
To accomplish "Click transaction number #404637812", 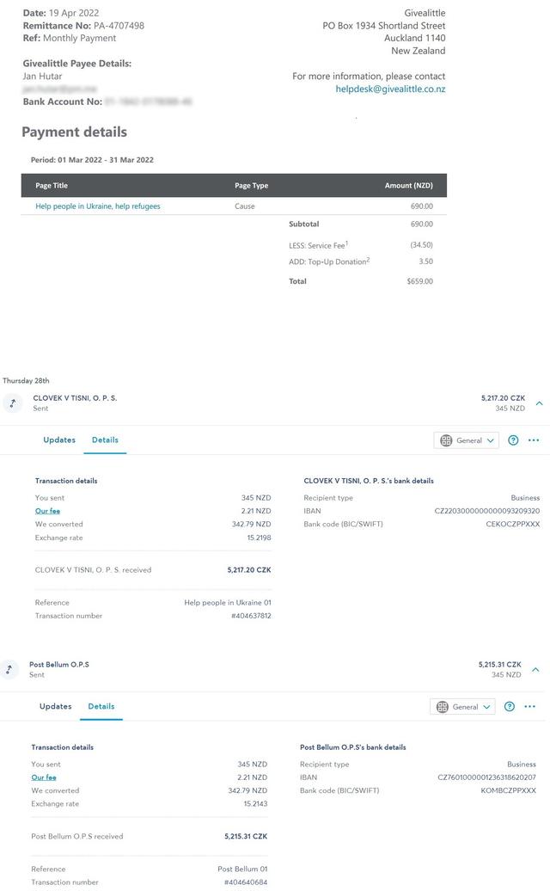I will click(x=251, y=616).
